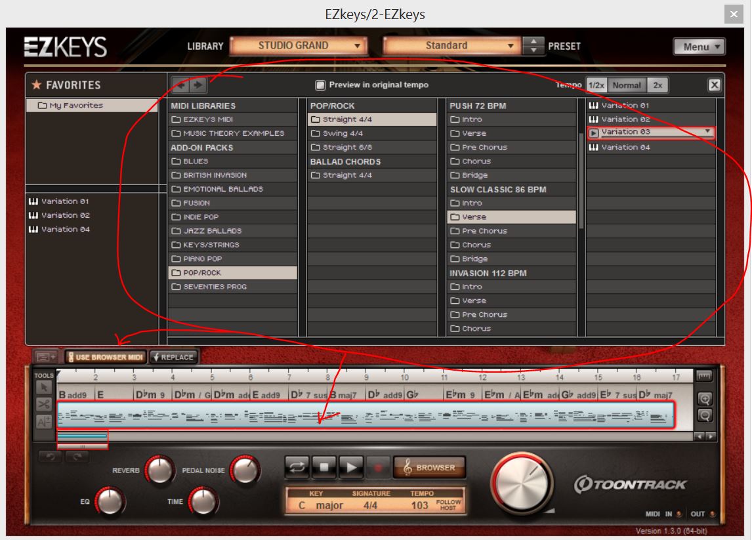Open the Standard preset dropdown
752x540 pixels.
(x=452, y=45)
